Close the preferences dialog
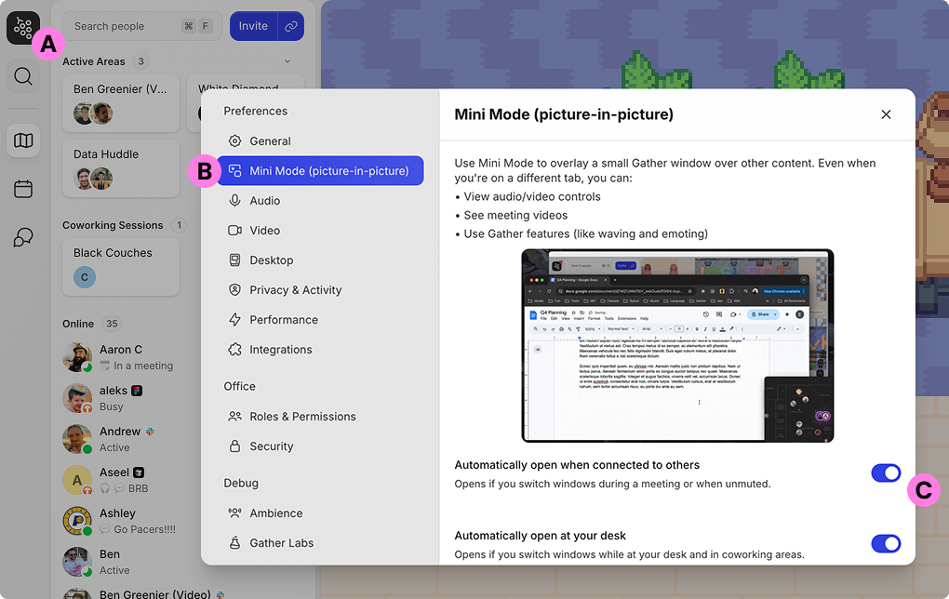The width and height of the screenshot is (949, 599). point(886,114)
